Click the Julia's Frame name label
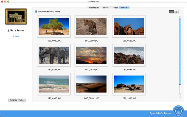The image size is (187, 117). click(x=16, y=30)
